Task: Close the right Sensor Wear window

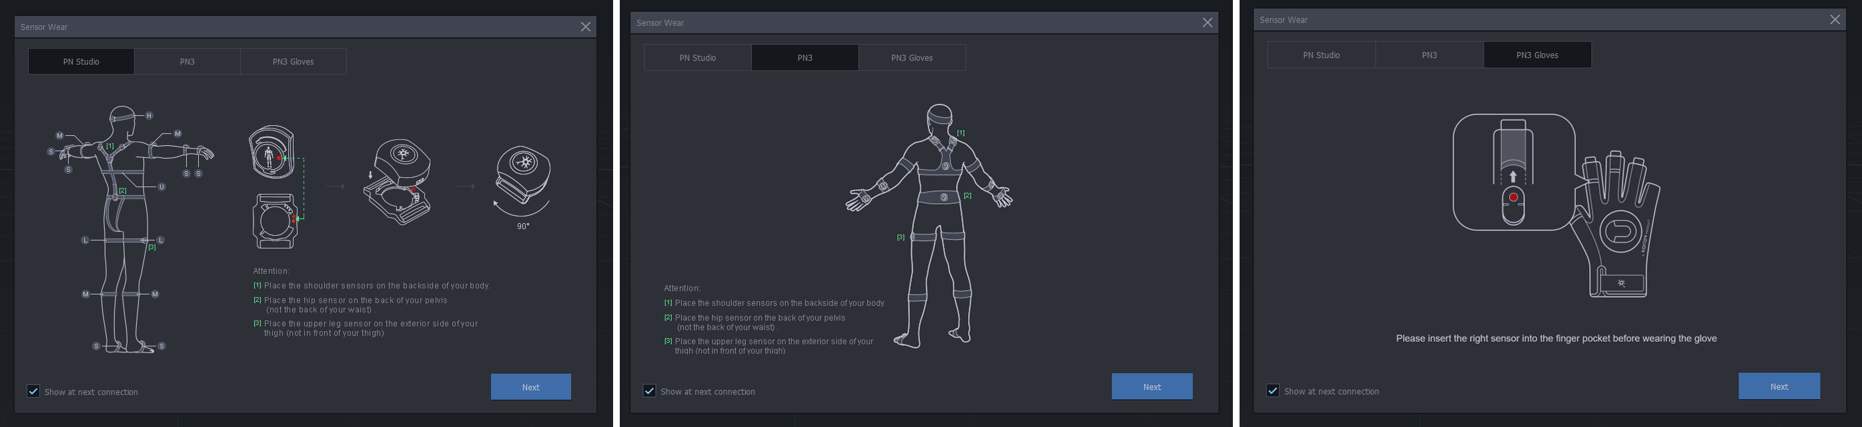Action: pyautogui.click(x=1835, y=19)
